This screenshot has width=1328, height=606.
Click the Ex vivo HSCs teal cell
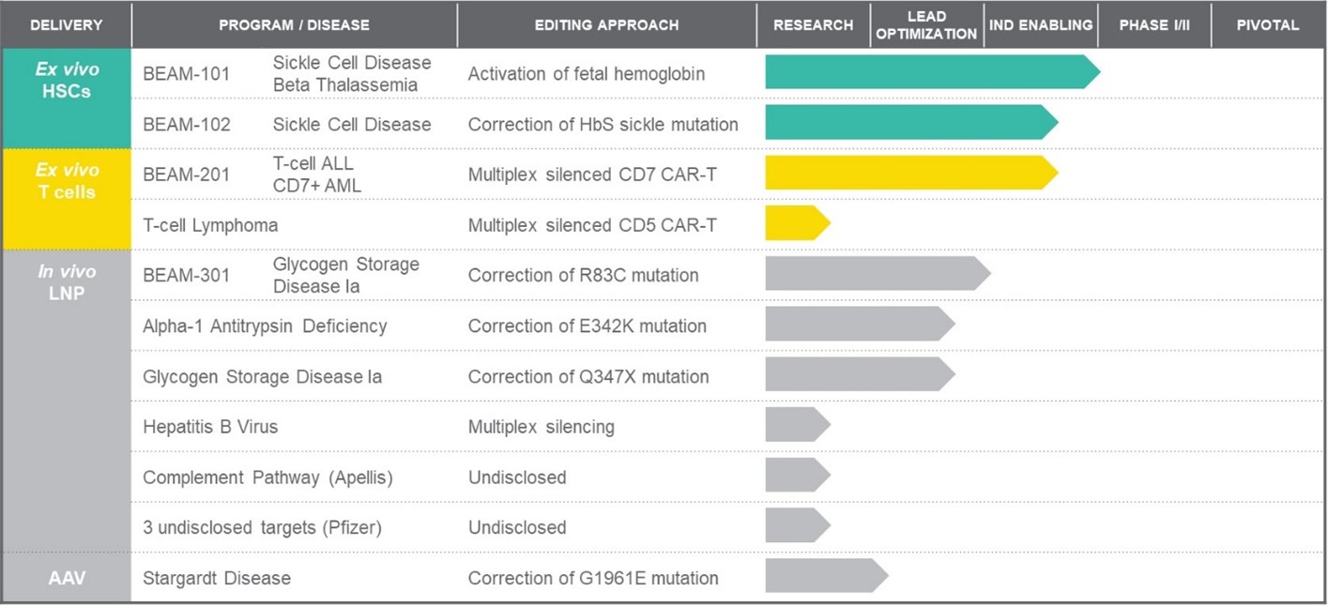(67, 98)
